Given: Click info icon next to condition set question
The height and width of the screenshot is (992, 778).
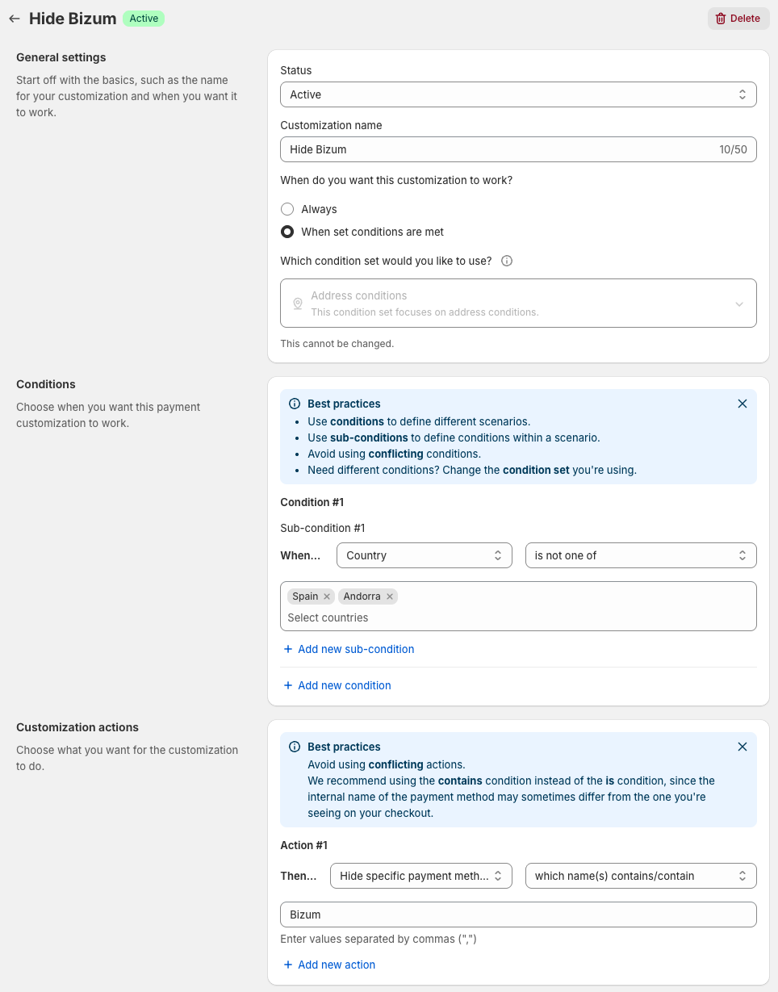Looking at the screenshot, I should click(x=507, y=261).
